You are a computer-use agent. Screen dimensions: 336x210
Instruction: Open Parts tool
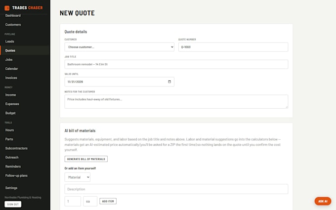point(9,139)
